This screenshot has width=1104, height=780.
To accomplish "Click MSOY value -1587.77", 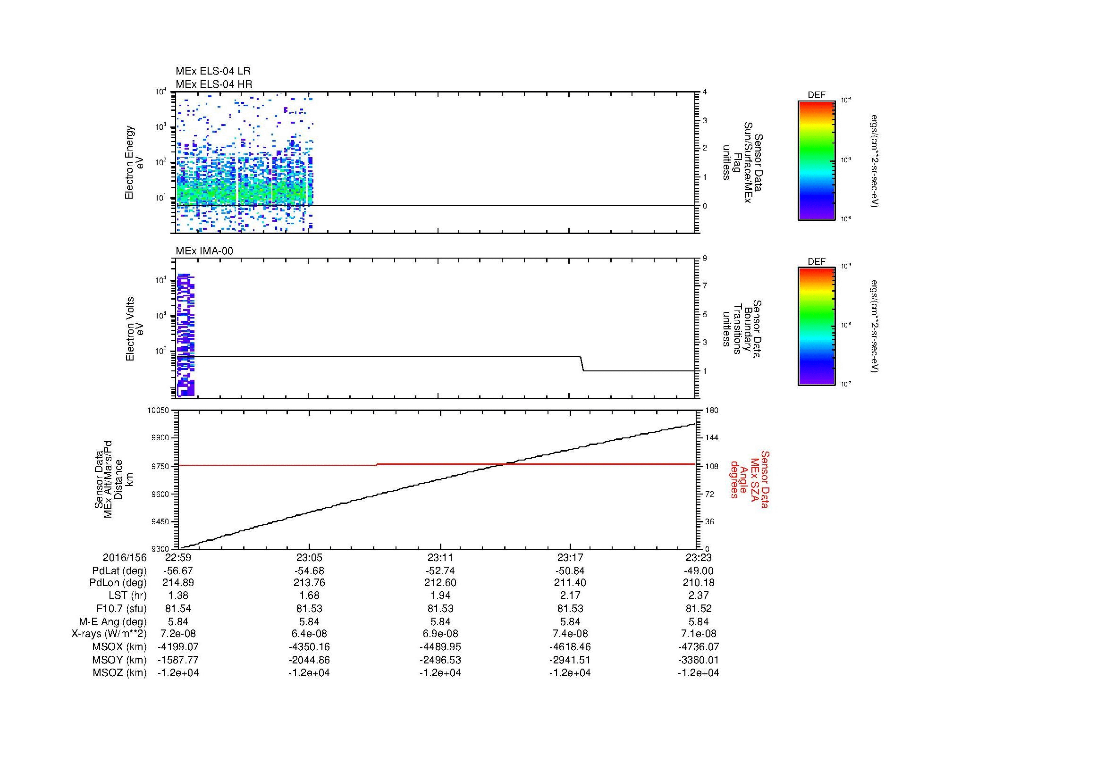I will click(178, 660).
